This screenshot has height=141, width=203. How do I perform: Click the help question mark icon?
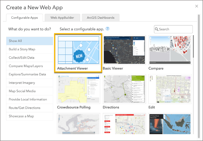[107, 29]
